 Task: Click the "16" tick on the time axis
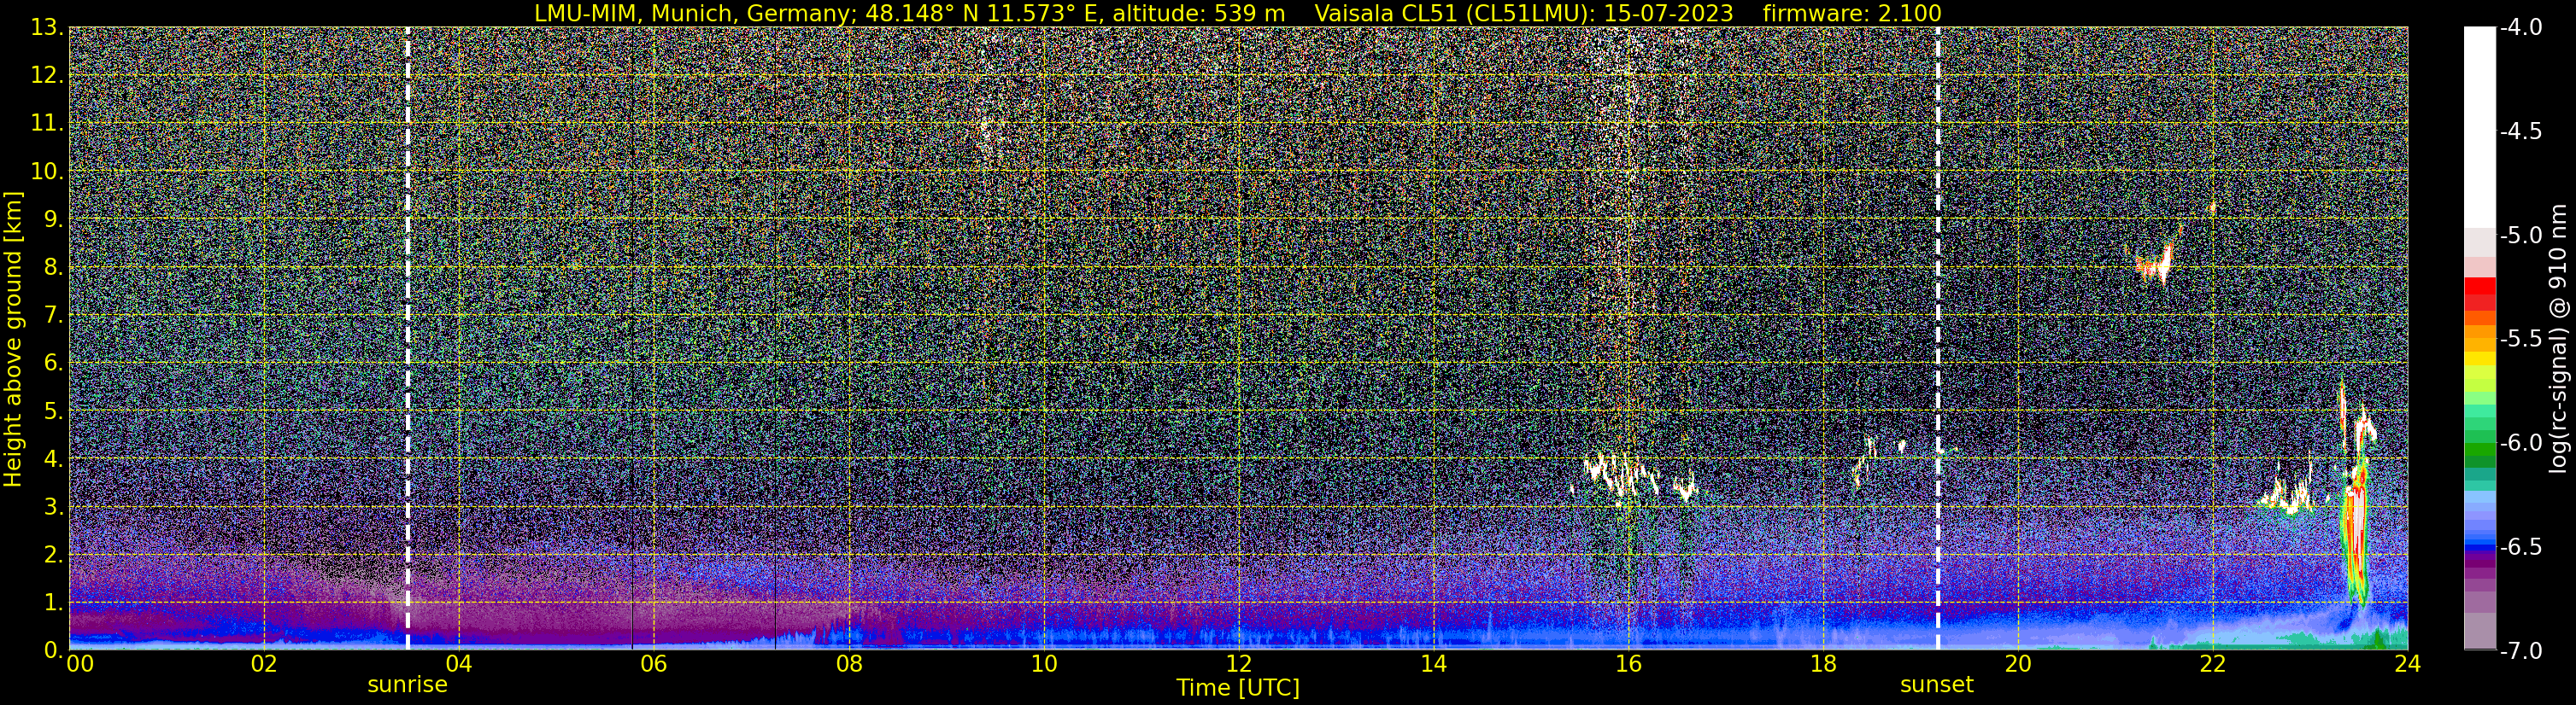tap(1628, 663)
